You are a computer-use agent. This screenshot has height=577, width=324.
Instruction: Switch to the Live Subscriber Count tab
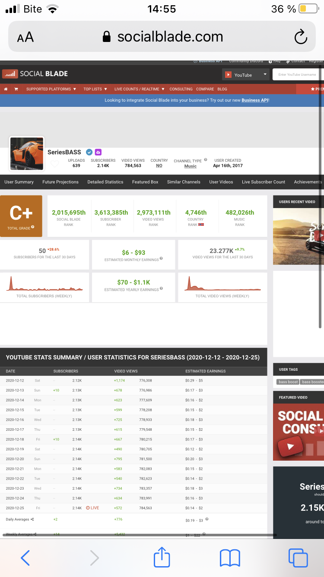click(x=264, y=182)
